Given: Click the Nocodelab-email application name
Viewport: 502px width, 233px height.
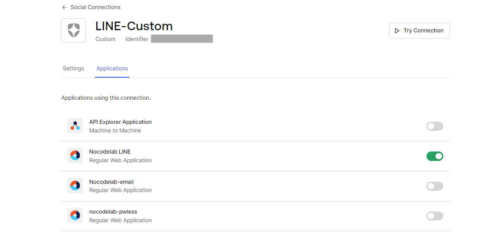Looking at the screenshot, I should 111,182.
